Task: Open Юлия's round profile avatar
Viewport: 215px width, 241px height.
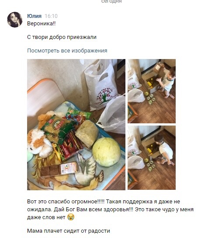Action: [15, 20]
